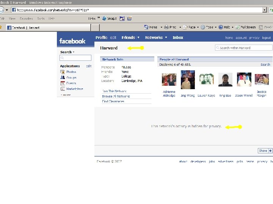
Task: Open Adrienne Aldredge's profile photo
Action: [169, 79]
